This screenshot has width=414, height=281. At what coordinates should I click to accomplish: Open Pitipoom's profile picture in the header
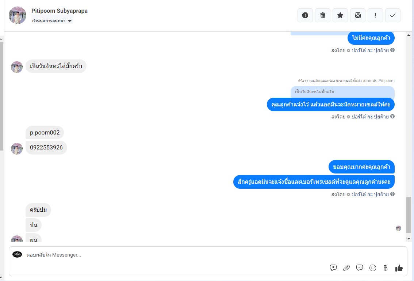pos(18,15)
